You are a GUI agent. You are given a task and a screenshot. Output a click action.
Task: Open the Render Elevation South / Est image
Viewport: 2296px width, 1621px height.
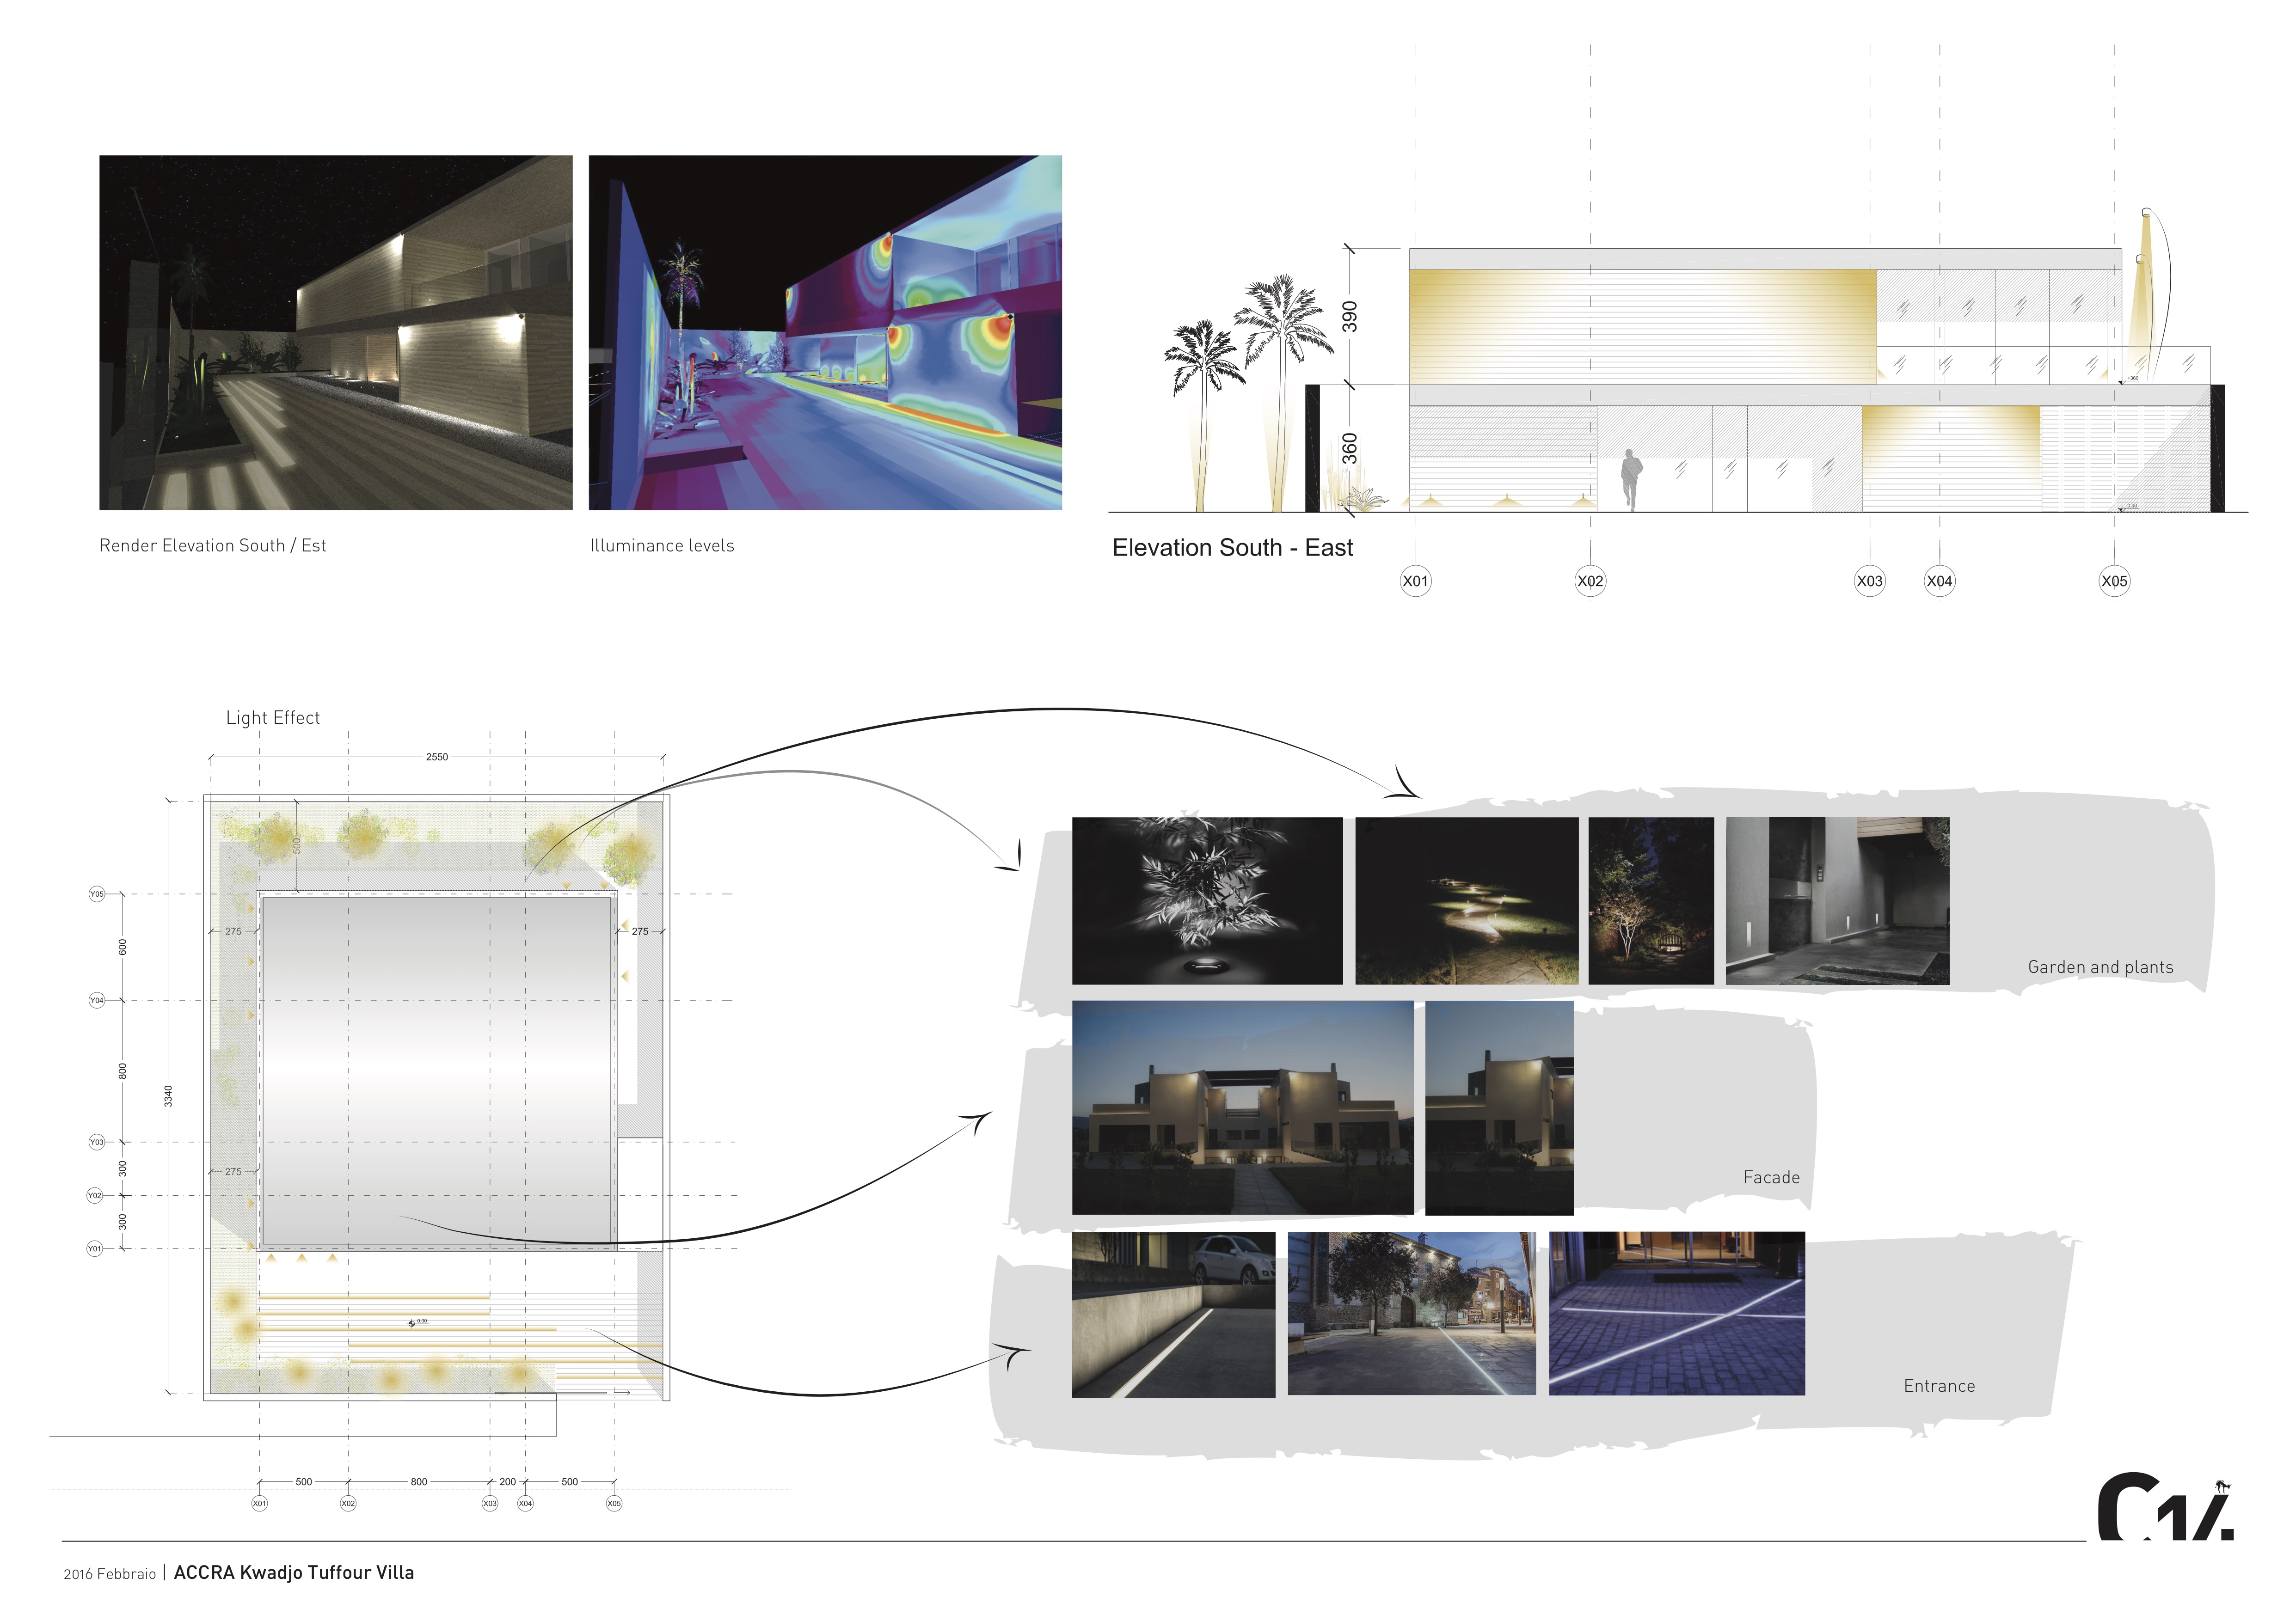[336, 333]
